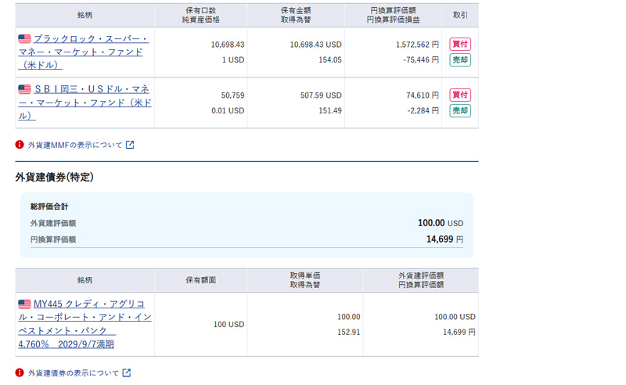Click 売却 button for SBI岡三 fund
This screenshot has height=385, width=626.
pyautogui.click(x=460, y=110)
